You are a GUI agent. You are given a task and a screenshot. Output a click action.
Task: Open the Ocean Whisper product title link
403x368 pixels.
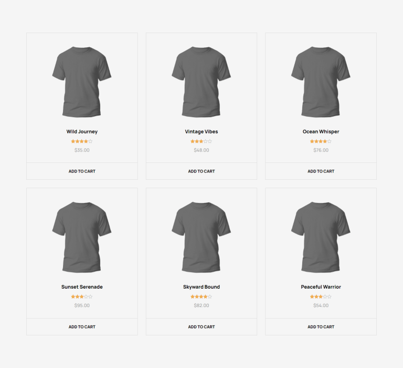(321, 131)
